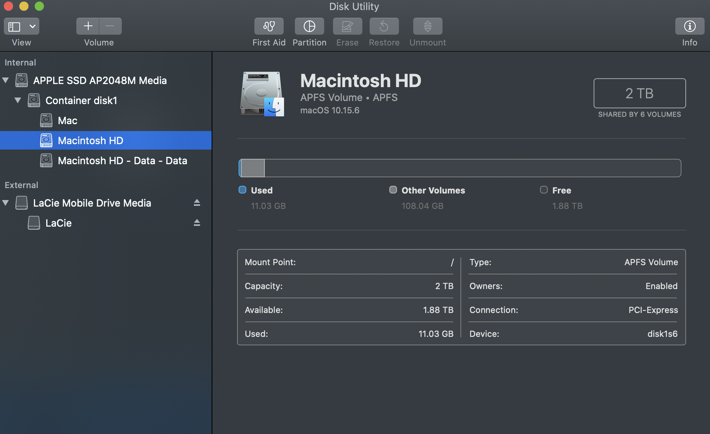710x434 pixels.
Task: Click the Partition label
Action: click(309, 43)
